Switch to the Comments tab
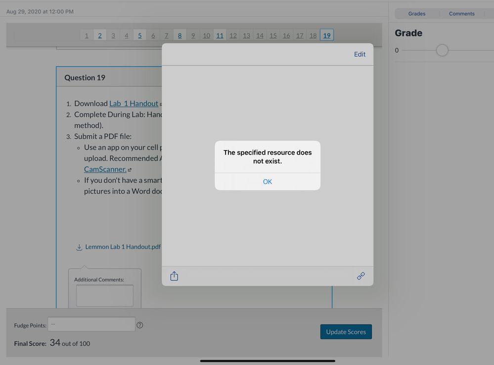The height and width of the screenshot is (365, 494). pos(461,14)
